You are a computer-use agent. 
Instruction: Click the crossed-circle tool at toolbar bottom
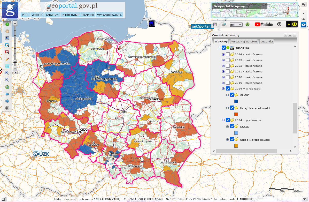(7, 108)
